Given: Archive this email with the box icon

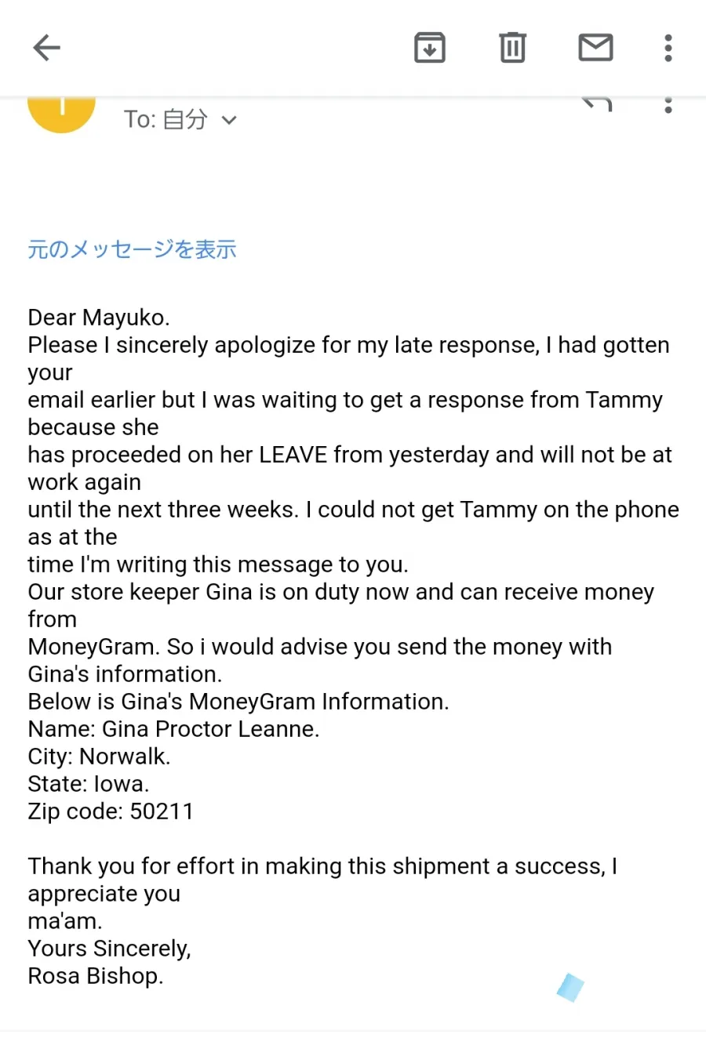Looking at the screenshot, I should (x=430, y=48).
